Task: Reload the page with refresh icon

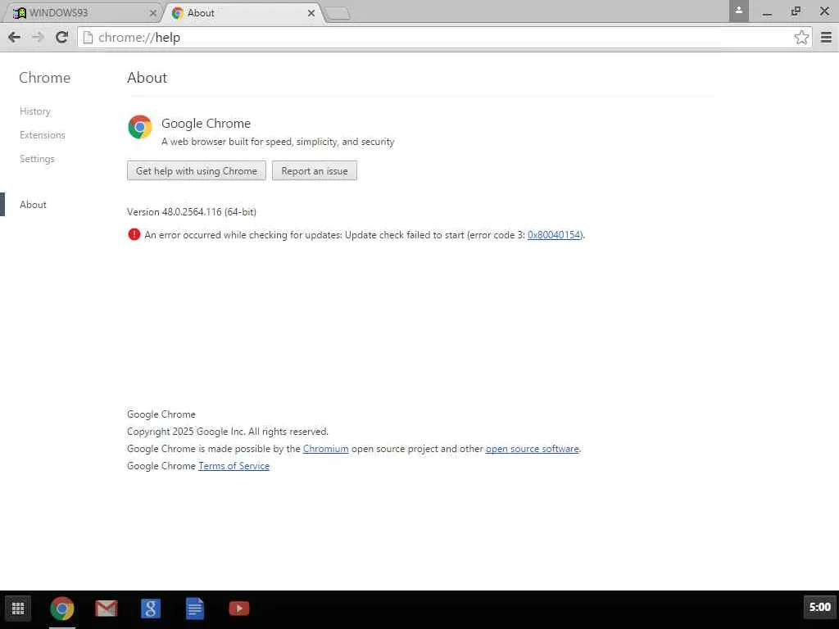Action: pos(61,37)
